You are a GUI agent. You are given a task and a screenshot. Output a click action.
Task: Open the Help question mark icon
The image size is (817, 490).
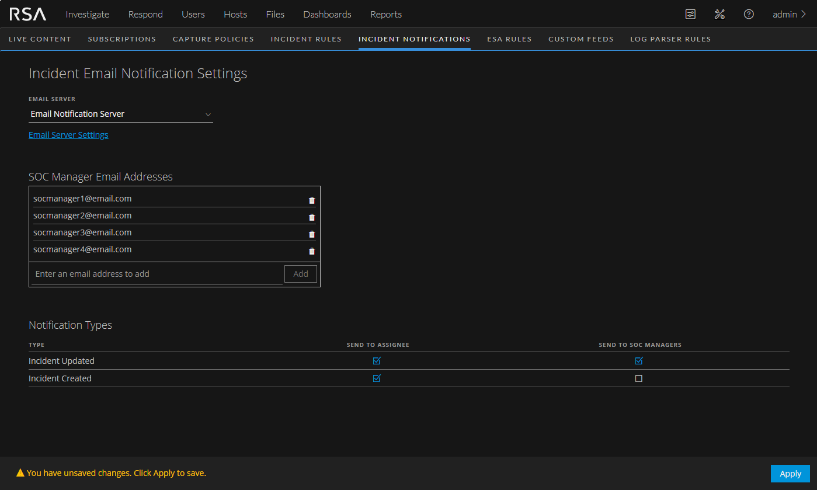click(x=749, y=14)
